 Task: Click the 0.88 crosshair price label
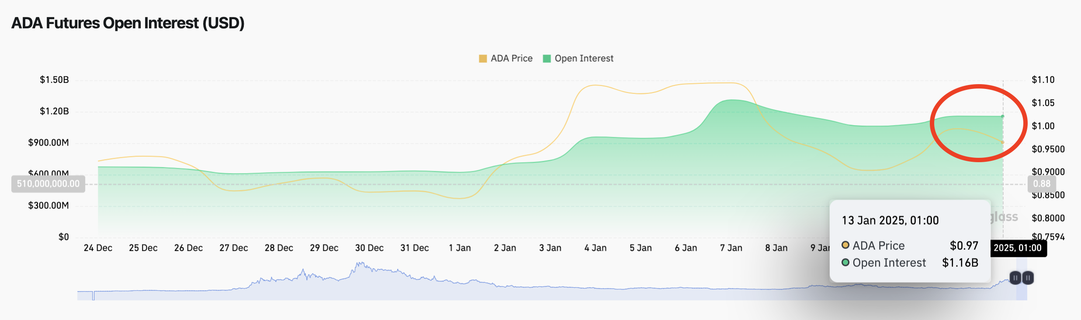coord(1042,184)
